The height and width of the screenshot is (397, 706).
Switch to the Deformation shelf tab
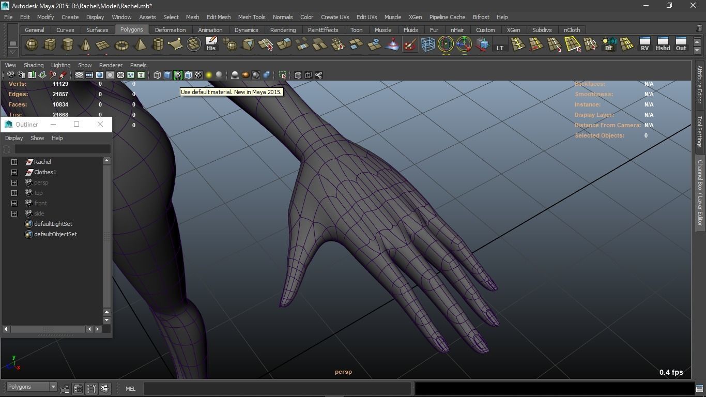click(170, 30)
